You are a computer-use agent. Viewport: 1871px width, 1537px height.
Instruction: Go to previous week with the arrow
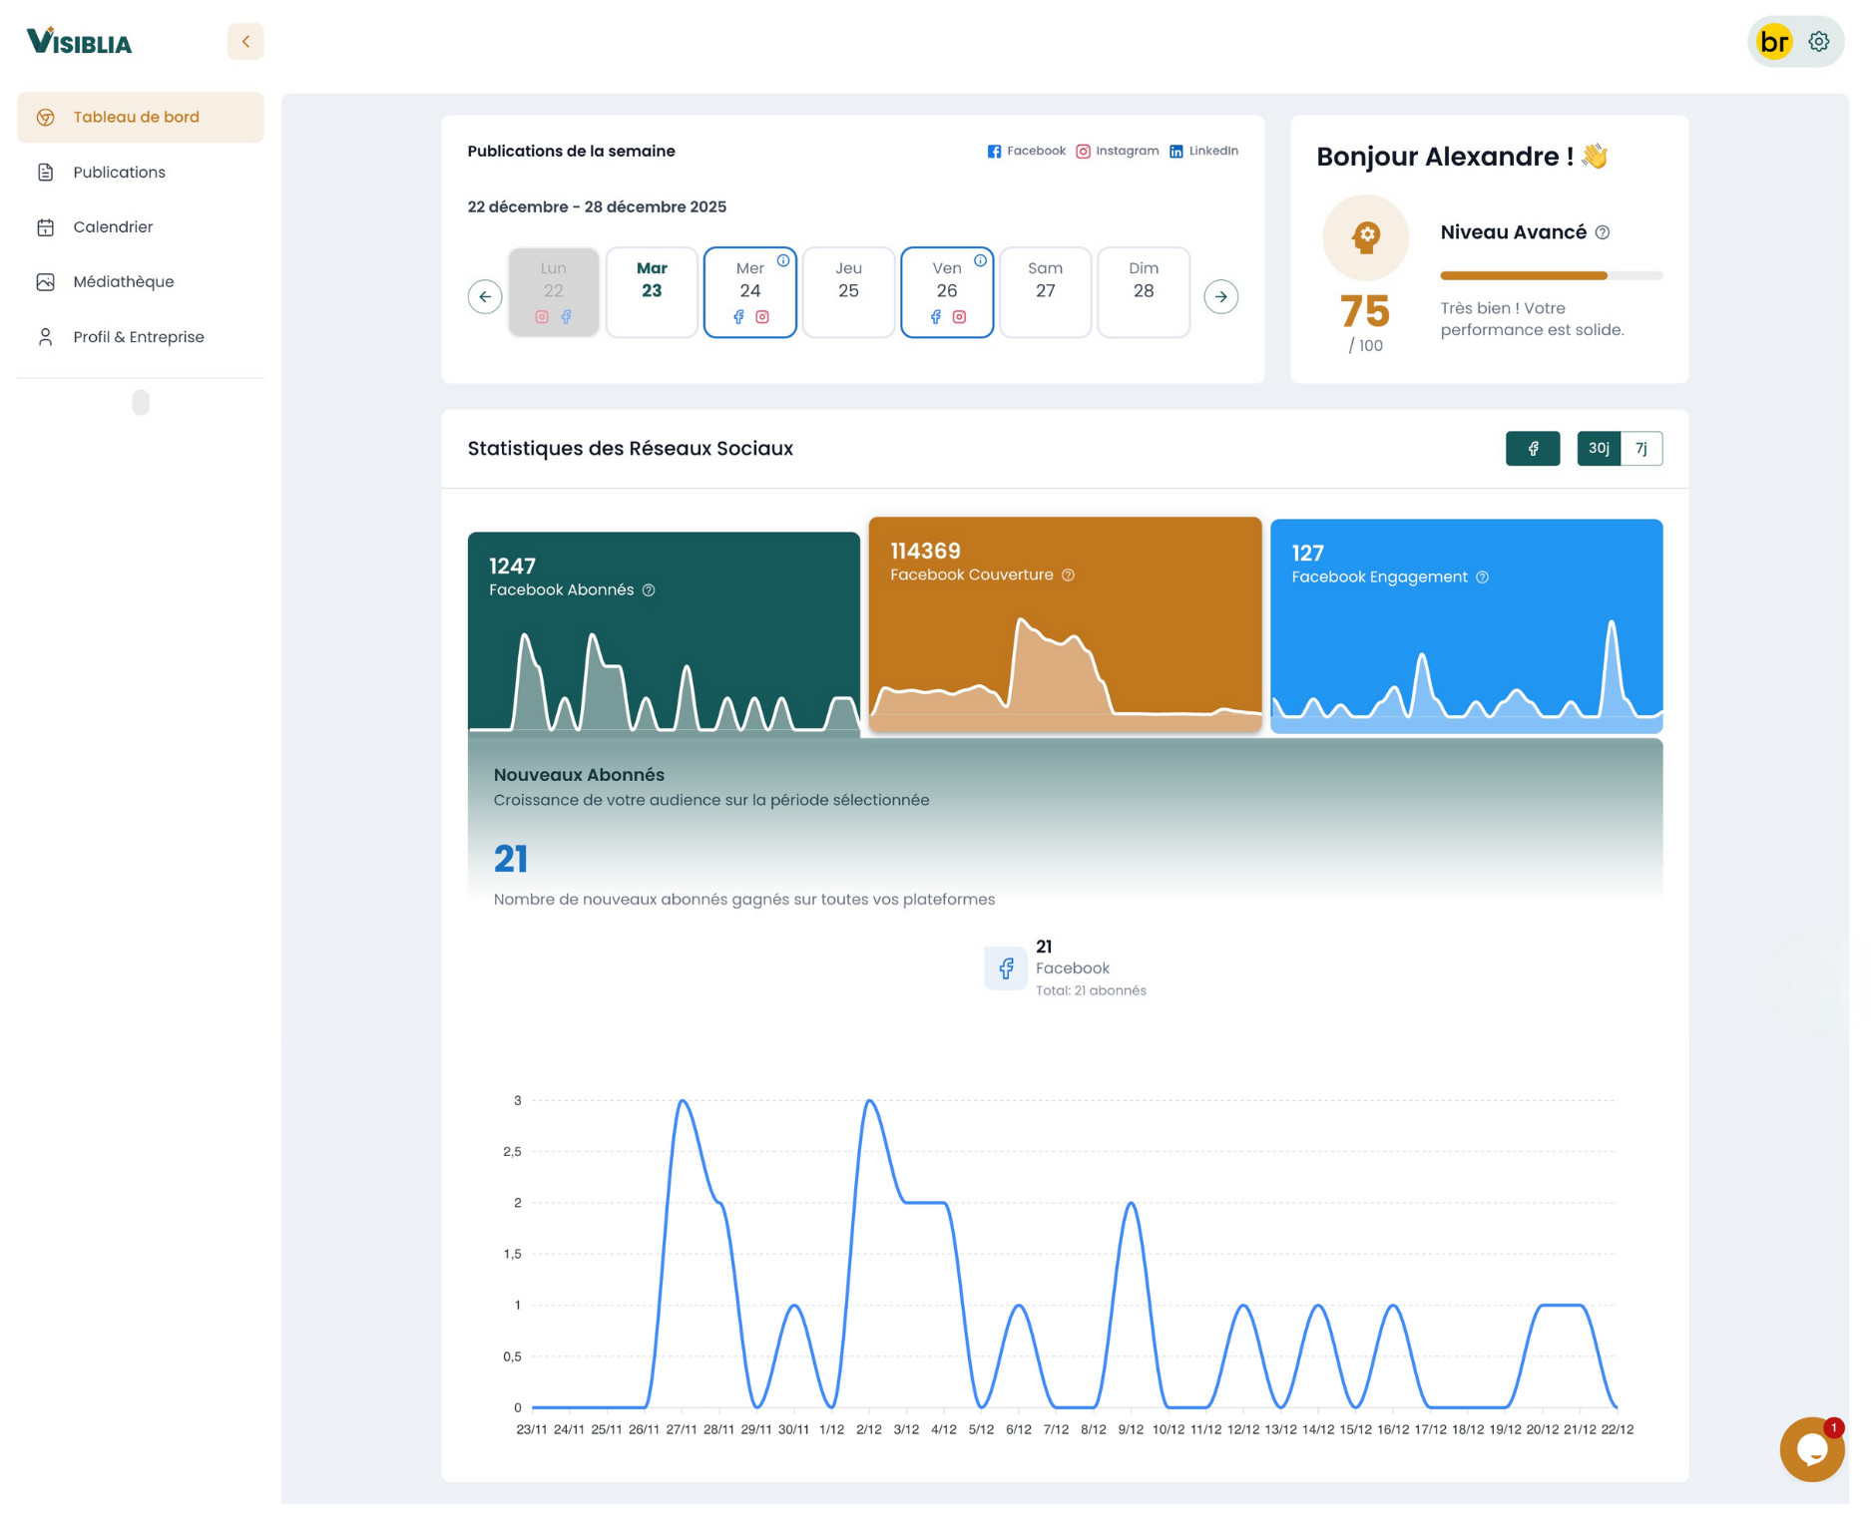[486, 296]
